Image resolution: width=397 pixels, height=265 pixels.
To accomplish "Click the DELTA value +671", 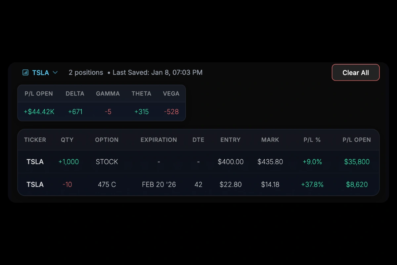I will click(75, 112).
